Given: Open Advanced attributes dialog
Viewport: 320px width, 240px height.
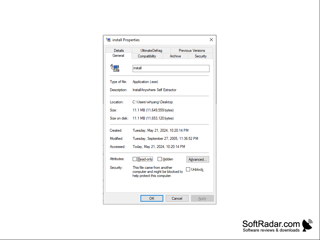Looking at the screenshot, I should click(x=198, y=159).
